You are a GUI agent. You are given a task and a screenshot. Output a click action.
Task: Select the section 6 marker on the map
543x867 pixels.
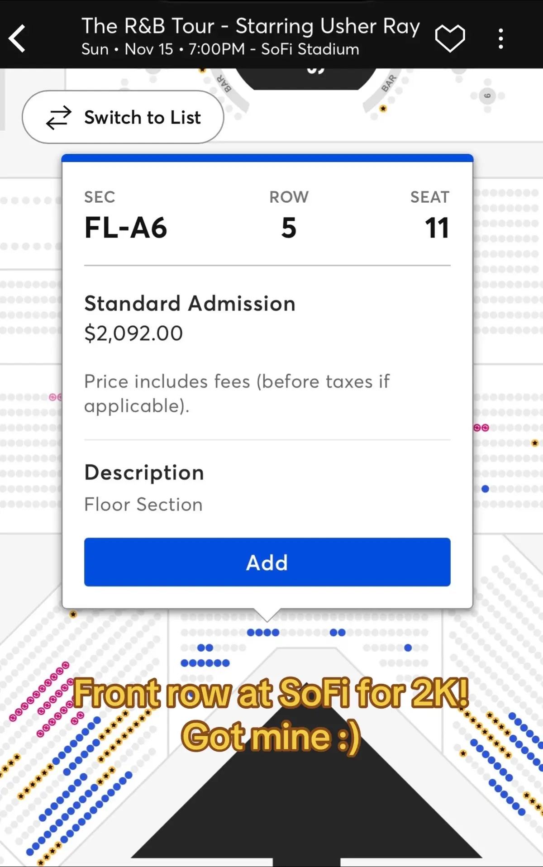point(487,96)
